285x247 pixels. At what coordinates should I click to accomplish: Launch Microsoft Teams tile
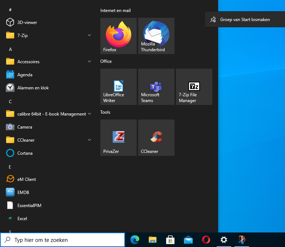pos(156,87)
